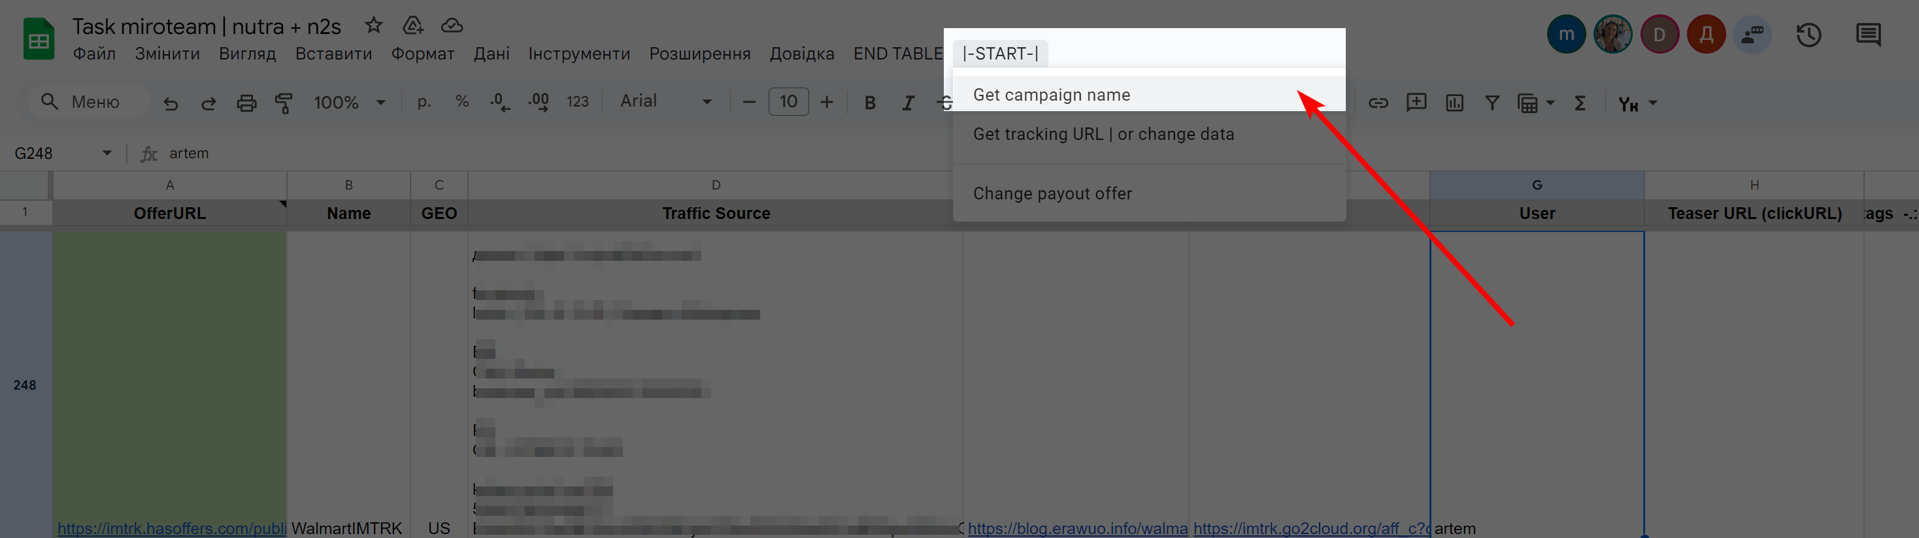
Task: Print the spreadsheet using printer icon
Action: [x=246, y=103]
